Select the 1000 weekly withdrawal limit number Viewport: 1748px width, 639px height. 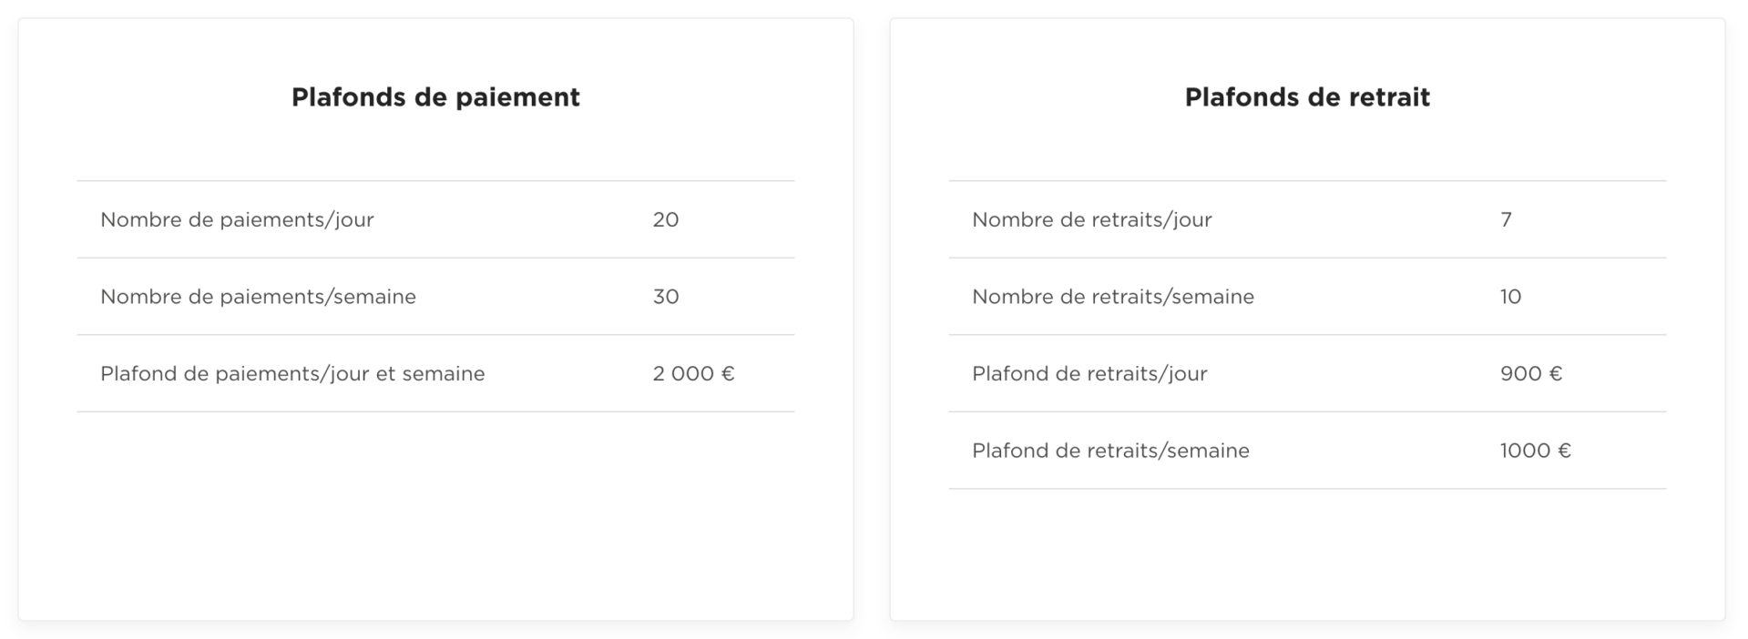tap(1525, 451)
